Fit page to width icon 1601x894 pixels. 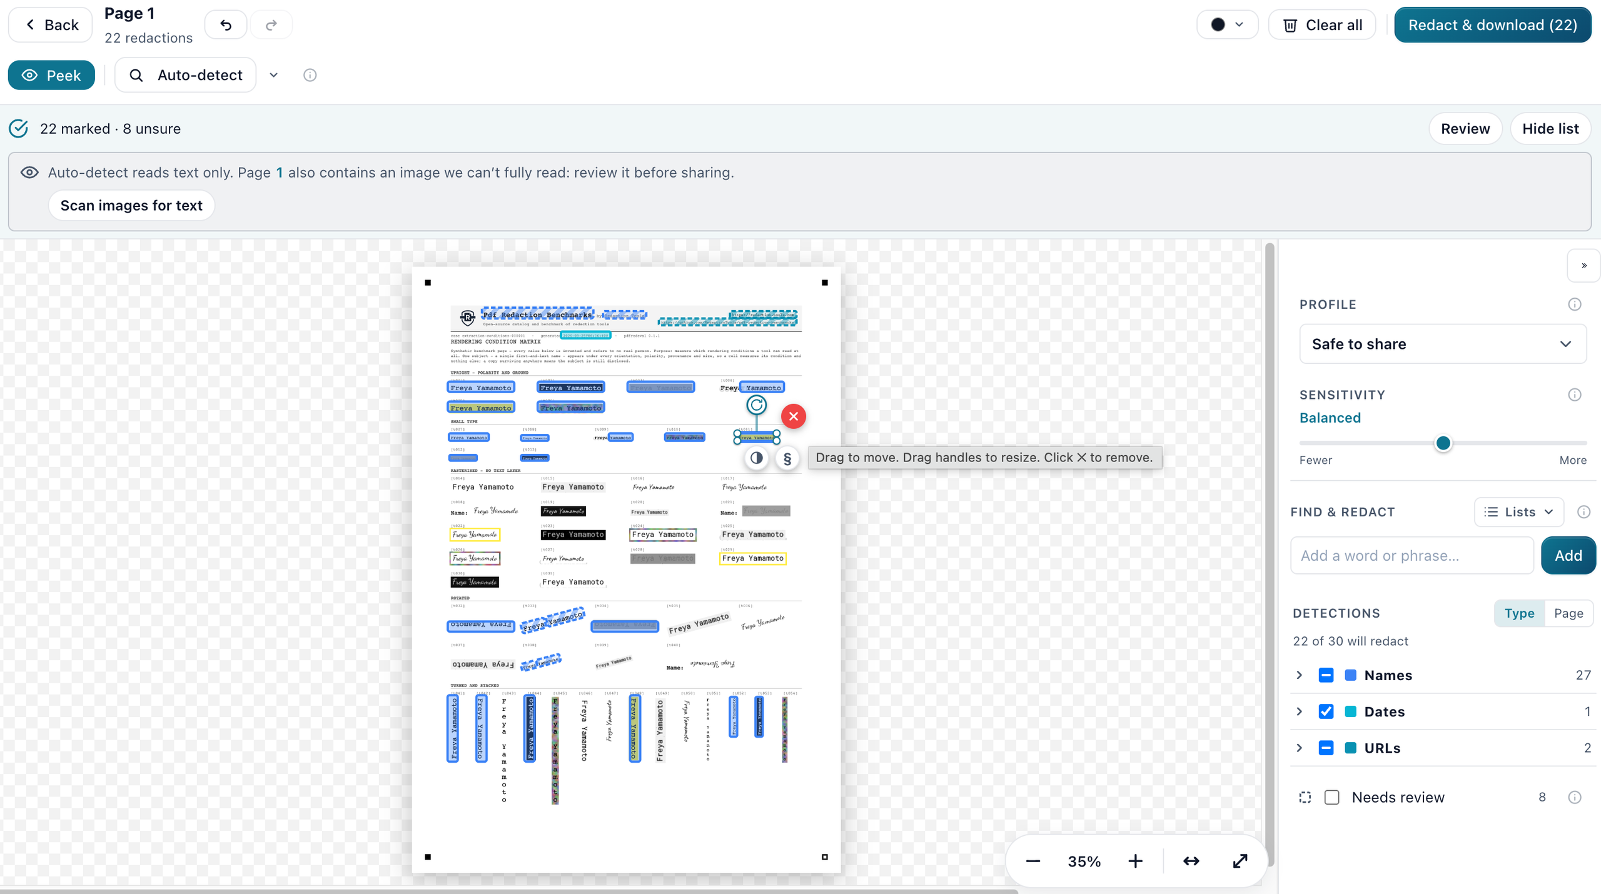coord(1191,861)
